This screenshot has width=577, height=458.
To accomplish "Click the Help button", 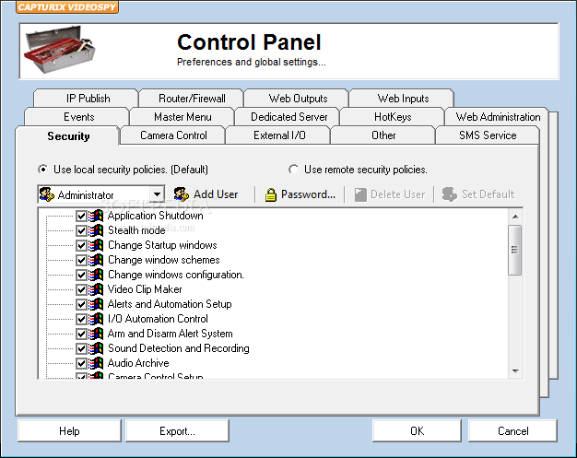I will (69, 430).
